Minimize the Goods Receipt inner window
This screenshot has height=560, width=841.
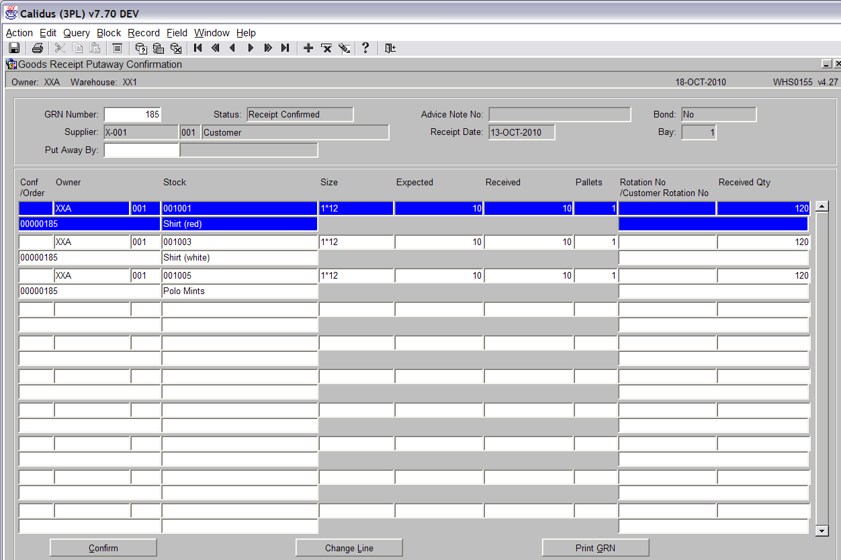826,64
